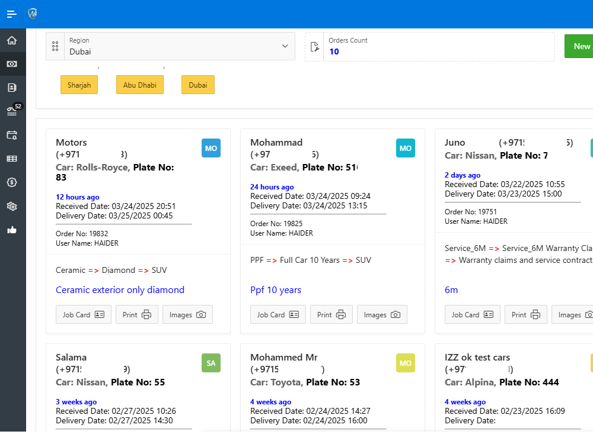Image resolution: width=593 pixels, height=444 pixels.
Task: Open the table grid sidebar icon
Action: pos(12,159)
